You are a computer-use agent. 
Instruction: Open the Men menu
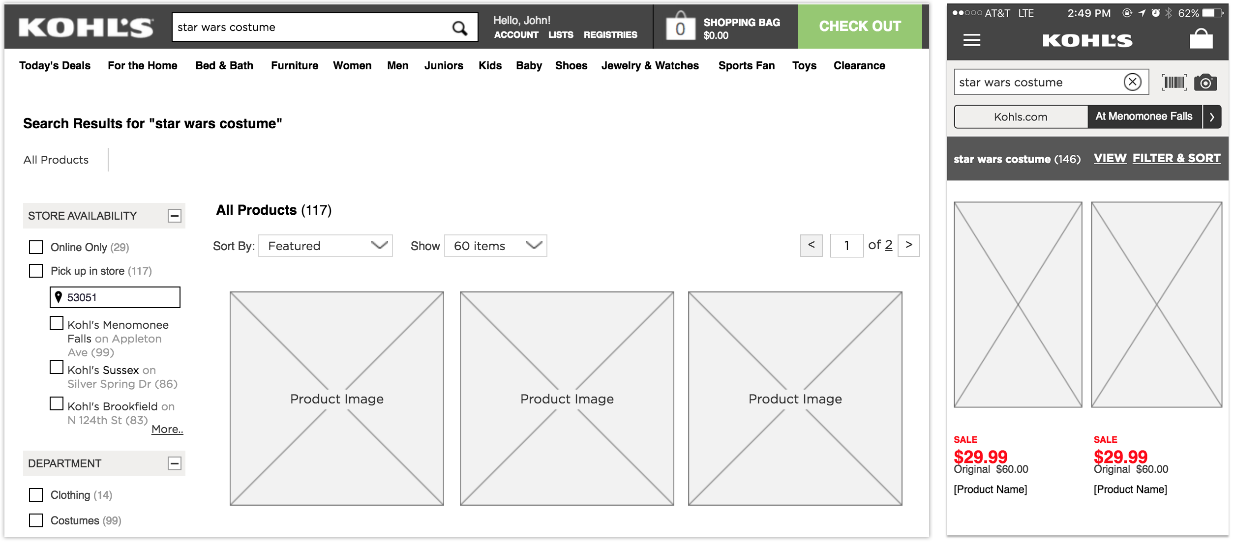[x=398, y=65]
